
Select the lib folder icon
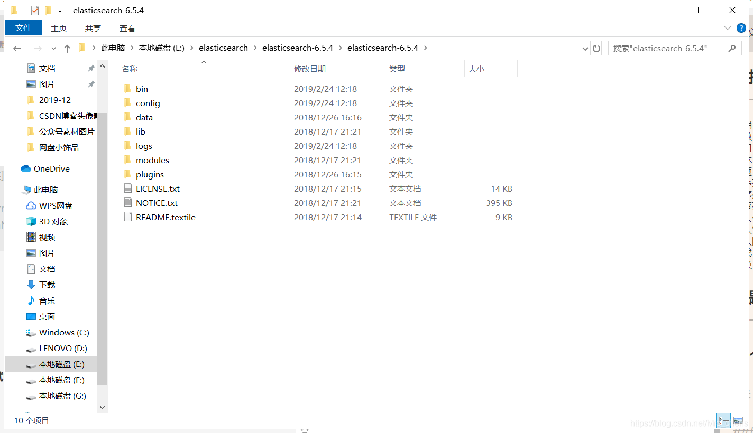(127, 131)
